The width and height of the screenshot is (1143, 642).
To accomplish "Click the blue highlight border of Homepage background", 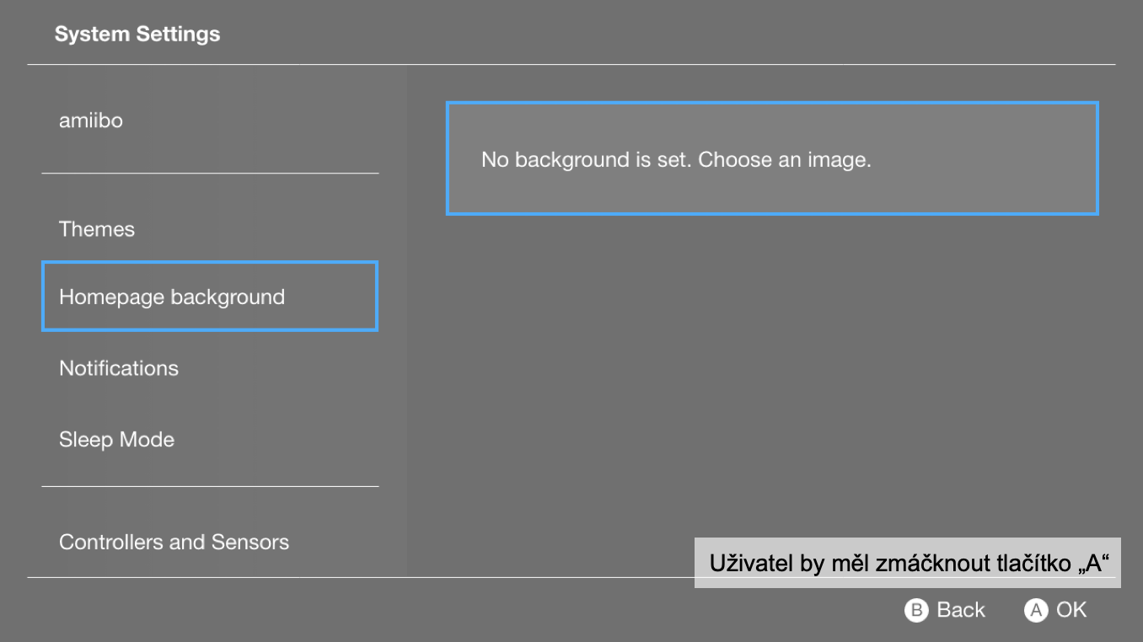I will pyautogui.click(x=210, y=263).
